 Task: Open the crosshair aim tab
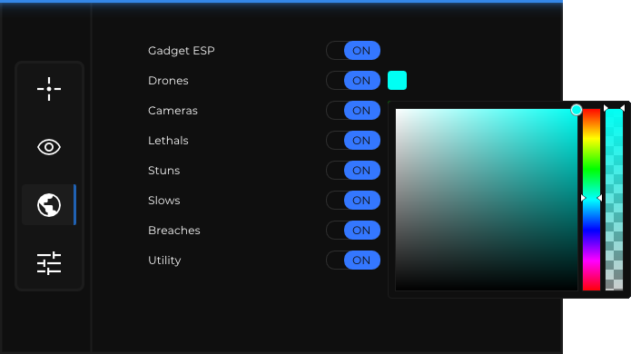pos(49,89)
